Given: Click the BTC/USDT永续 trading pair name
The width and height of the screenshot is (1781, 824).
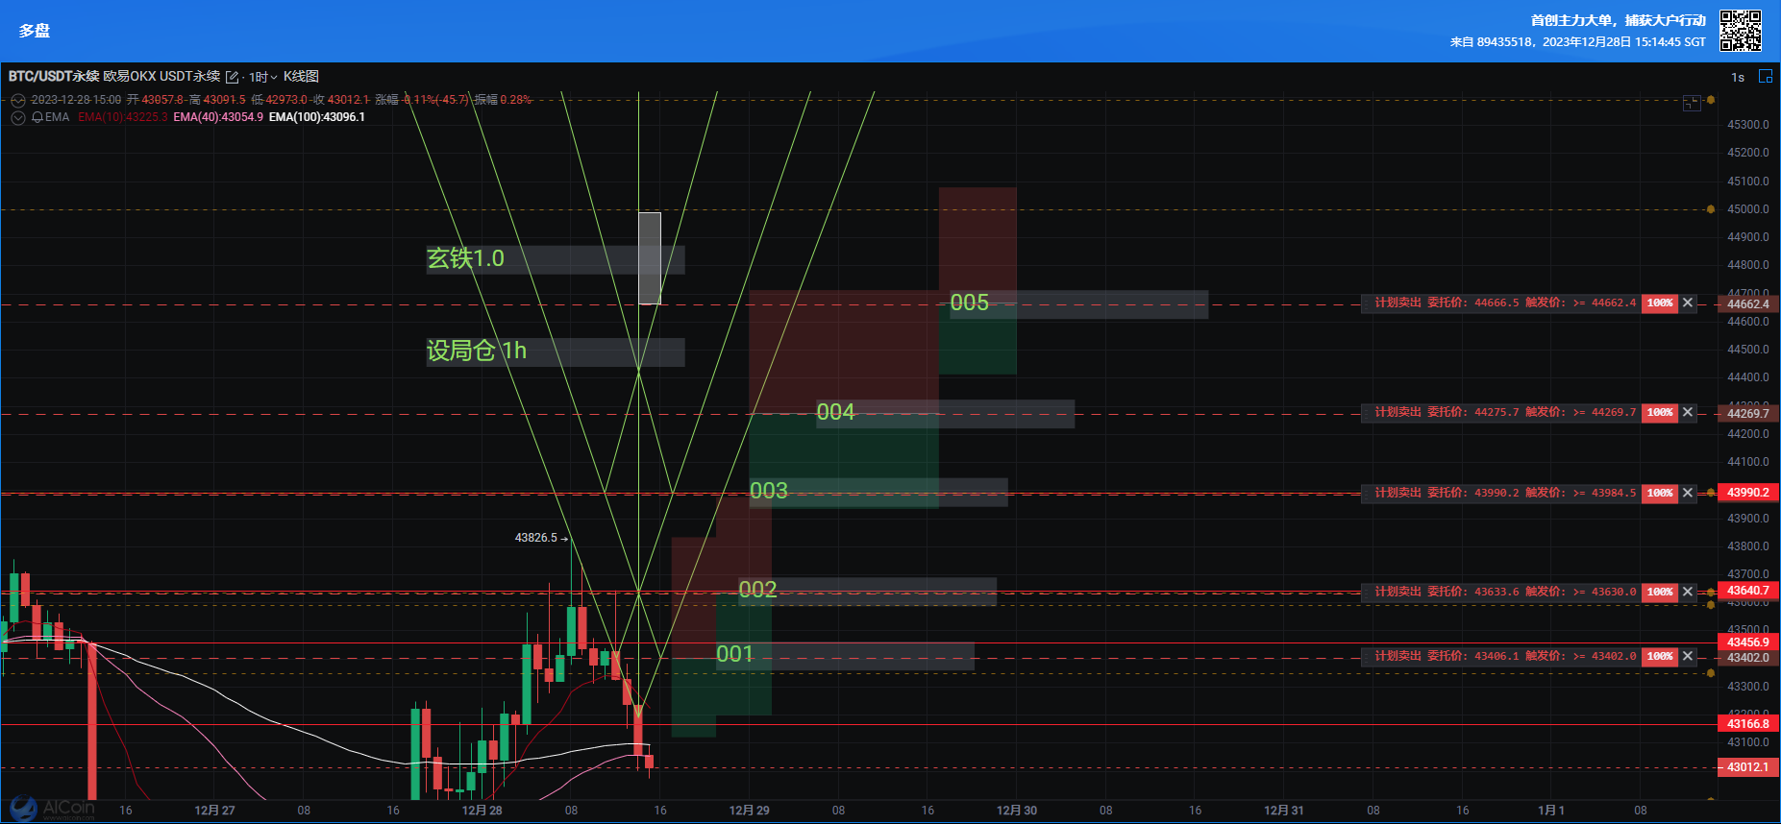Looking at the screenshot, I should (54, 76).
